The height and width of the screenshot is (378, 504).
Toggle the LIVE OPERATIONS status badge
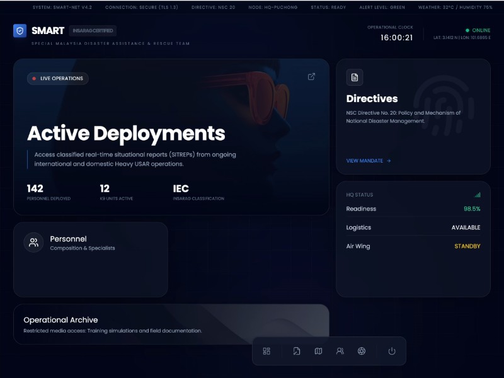coord(57,78)
